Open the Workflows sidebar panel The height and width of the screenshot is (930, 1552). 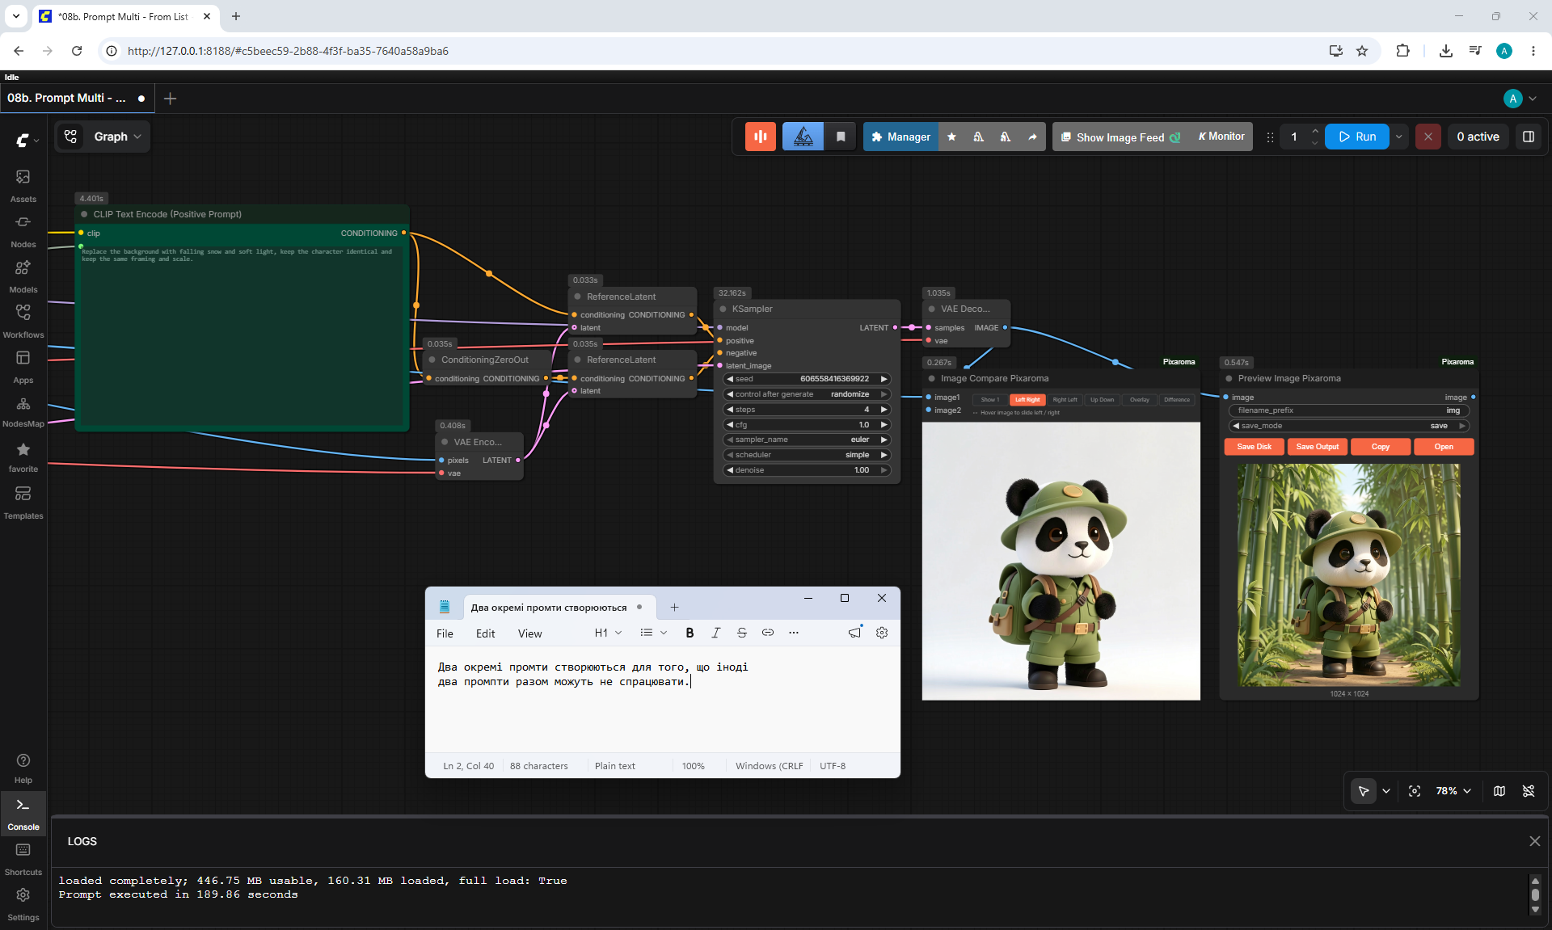(x=23, y=322)
